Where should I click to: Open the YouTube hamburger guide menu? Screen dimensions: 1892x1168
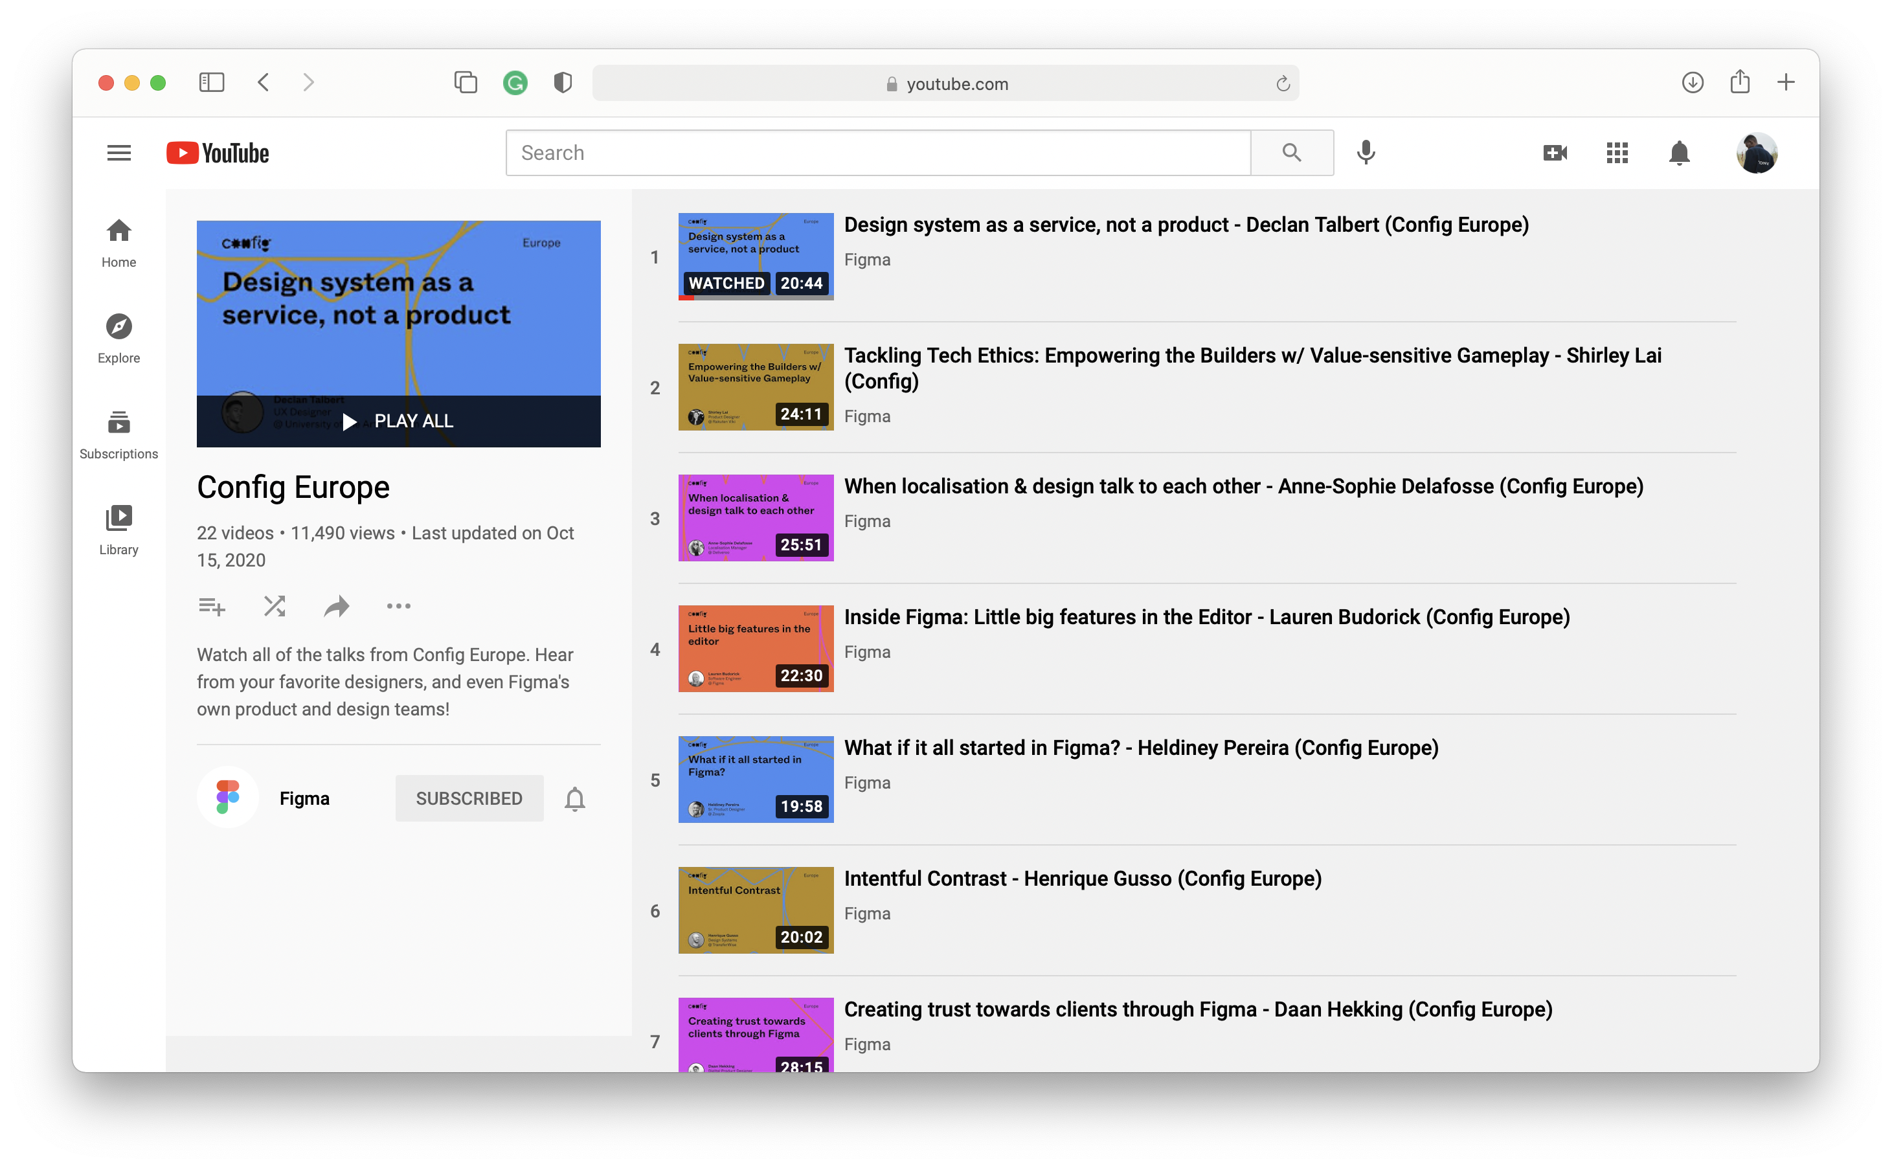click(x=119, y=153)
